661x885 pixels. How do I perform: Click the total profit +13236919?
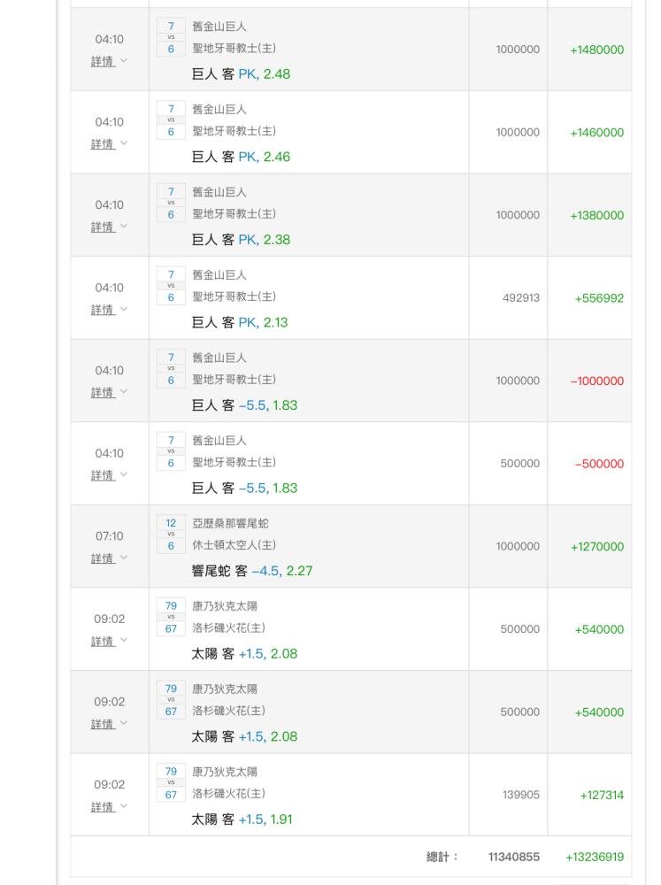coord(595,858)
